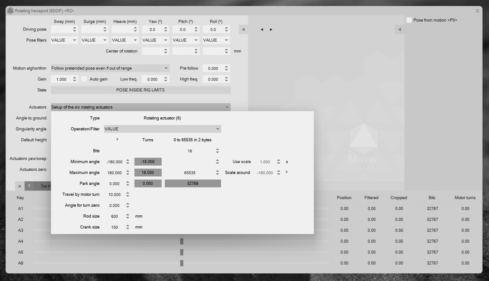Image resolution: width=489 pixels, height=281 pixels.
Task: Open the Motion algorithm dropdown
Action: coord(110,68)
